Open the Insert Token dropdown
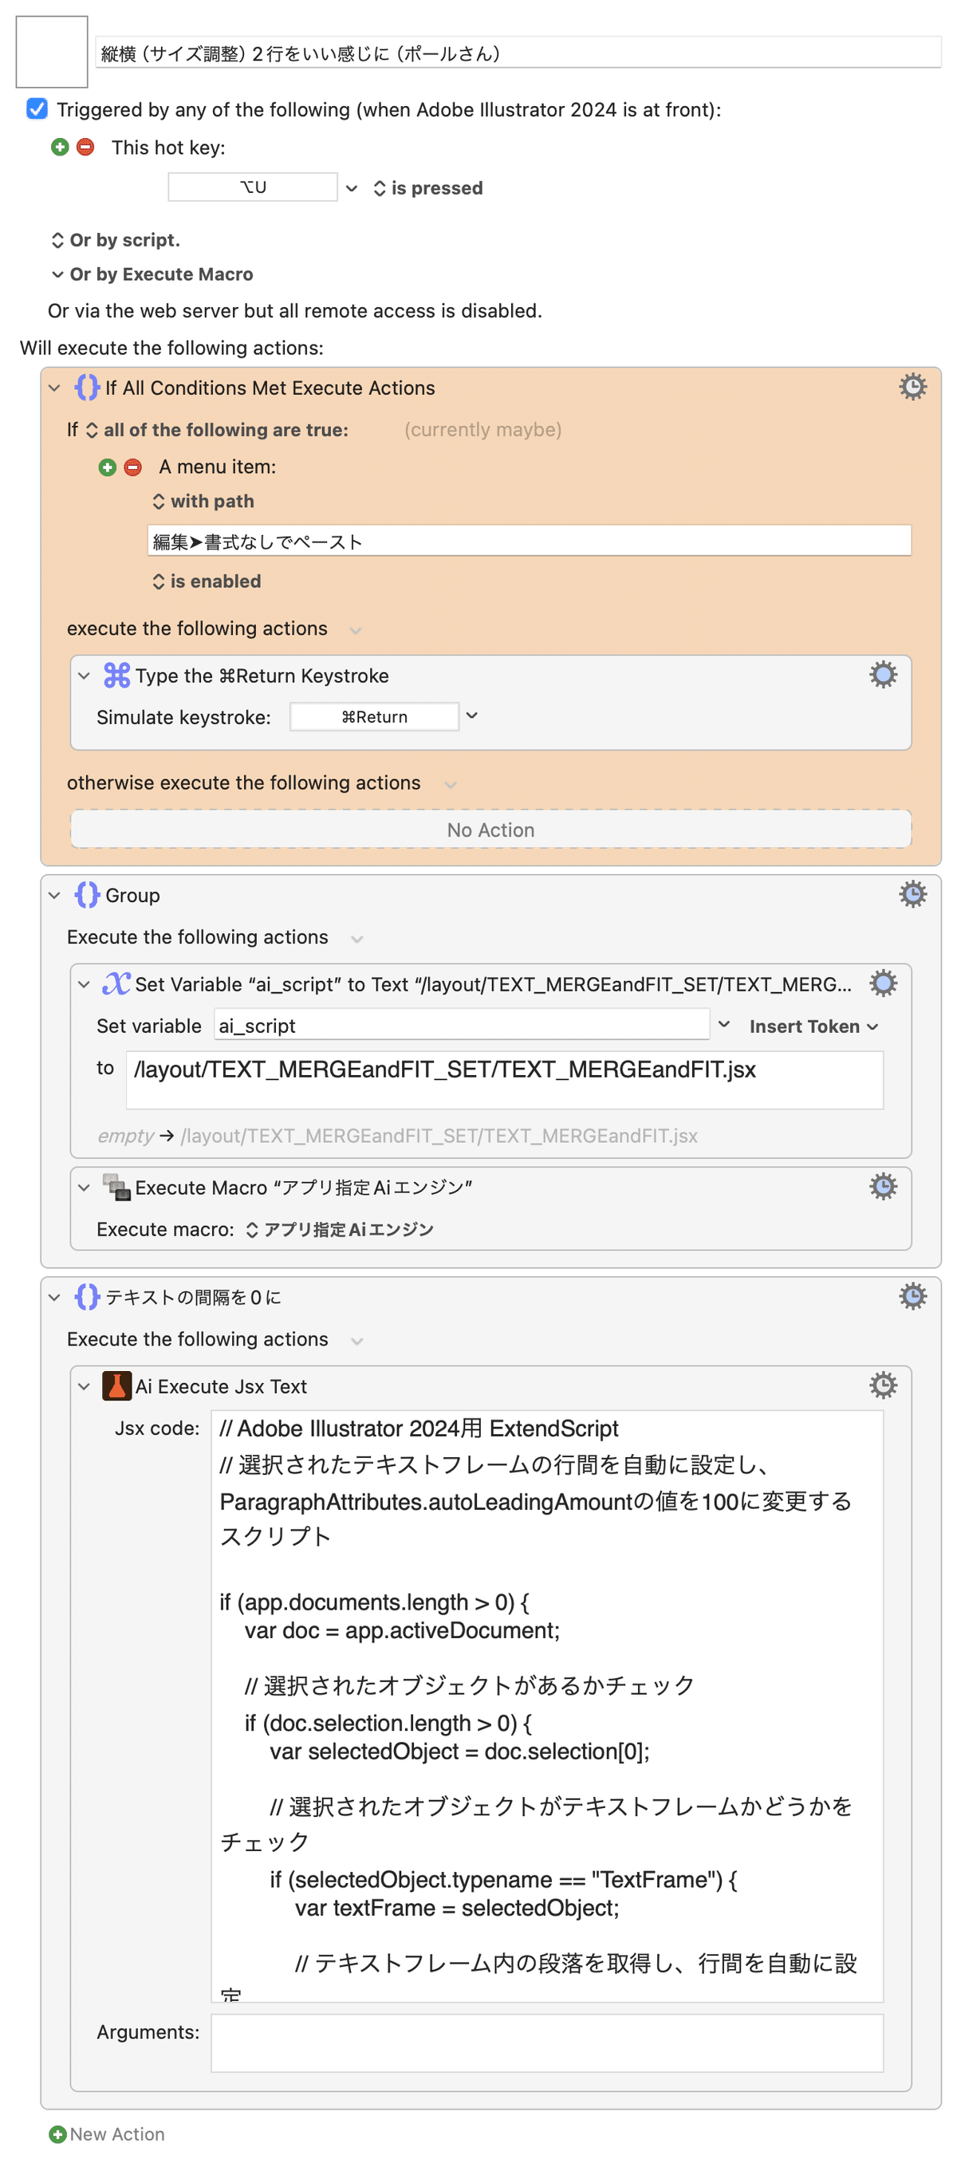Image resolution: width=957 pixels, height=2159 pixels. pyautogui.click(x=813, y=1026)
